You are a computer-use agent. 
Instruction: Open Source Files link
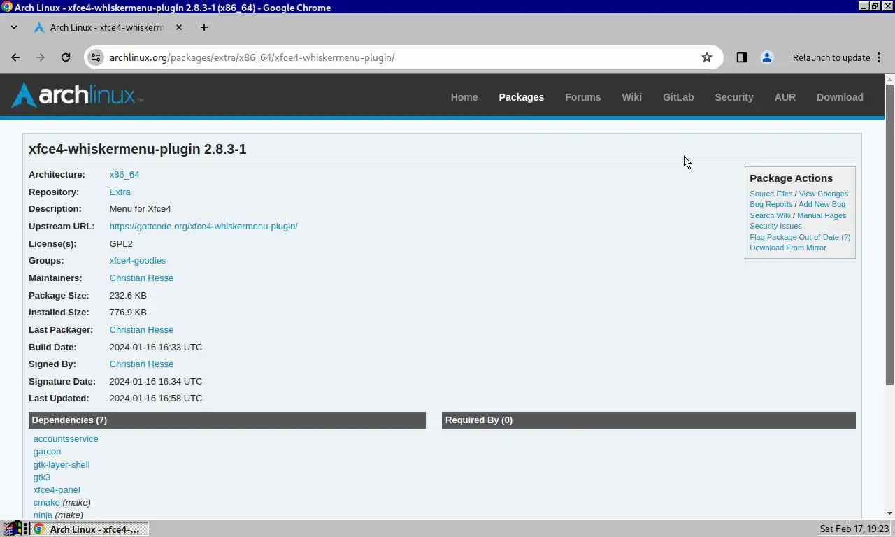point(771,194)
